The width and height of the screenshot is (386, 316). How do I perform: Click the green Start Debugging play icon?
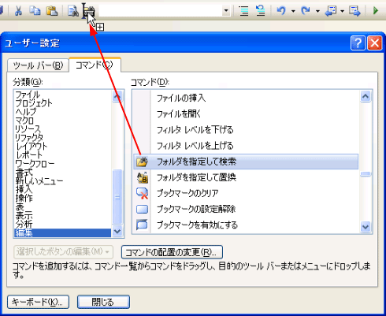(376, 11)
